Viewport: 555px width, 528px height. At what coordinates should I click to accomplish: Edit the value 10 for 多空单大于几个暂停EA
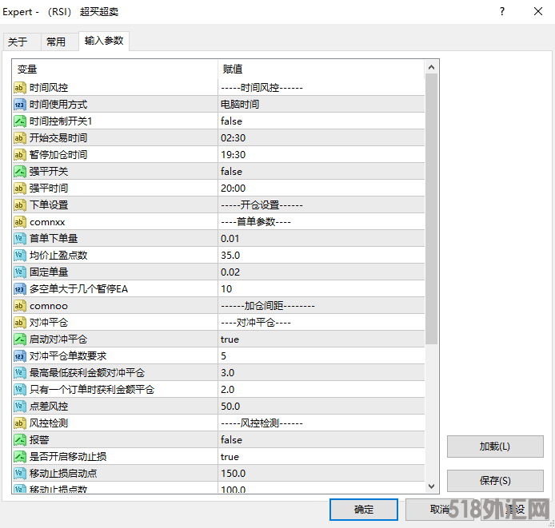[x=321, y=289]
